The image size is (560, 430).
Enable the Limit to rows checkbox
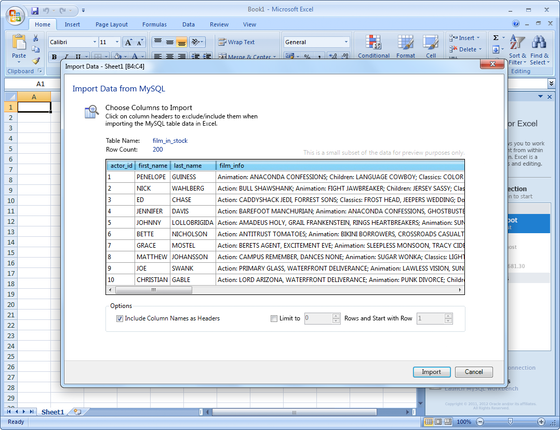pos(274,318)
